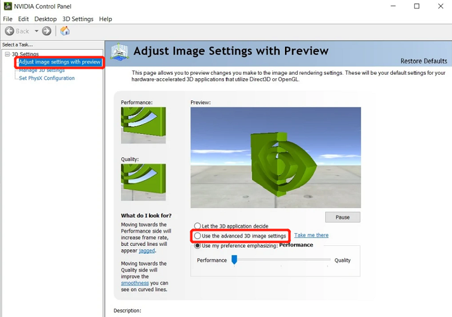Click the Select a Task header
The height and width of the screenshot is (317, 452).
click(x=17, y=45)
